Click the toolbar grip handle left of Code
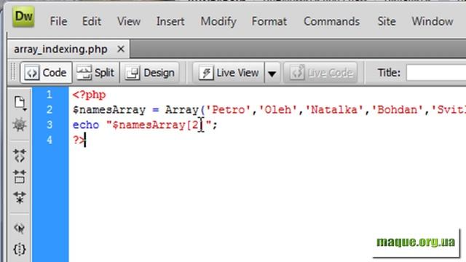This screenshot has height=262, width=466. (x=13, y=72)
